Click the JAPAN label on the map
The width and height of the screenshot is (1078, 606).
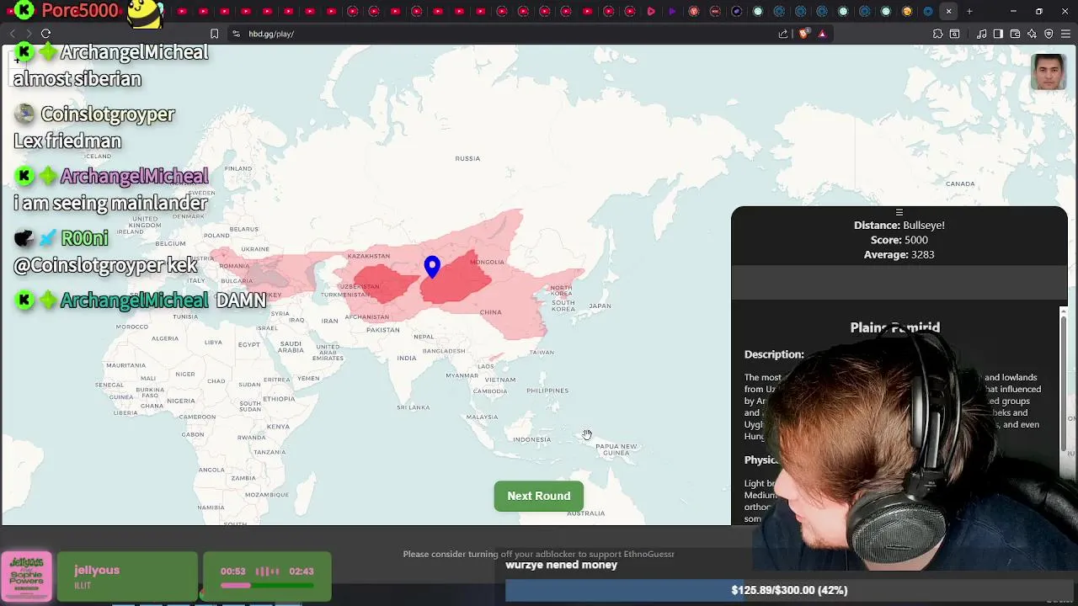(600, 306)
